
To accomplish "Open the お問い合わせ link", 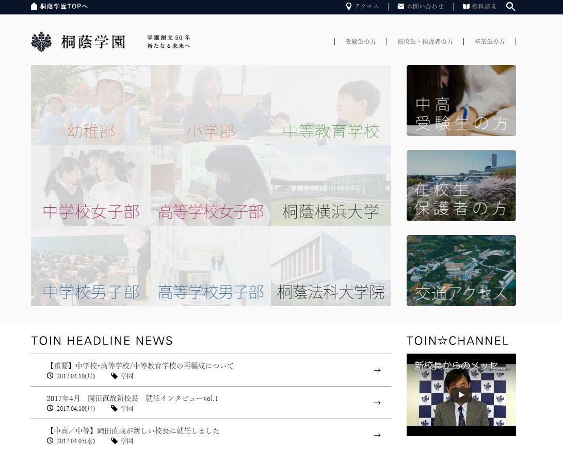I will pos(425,7).
